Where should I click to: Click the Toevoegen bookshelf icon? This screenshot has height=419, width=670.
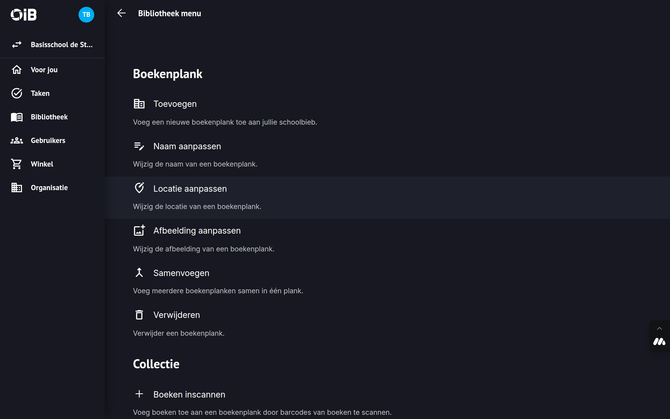click(139, 104)
